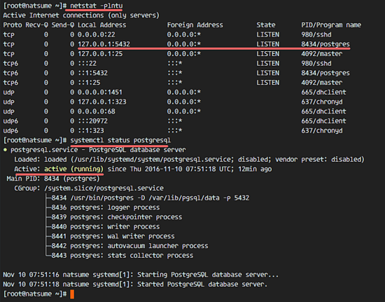Select the tcp6 local address :::22
Image resolution: width=385 pixels, height=302 pixels.
click(87, 63)
